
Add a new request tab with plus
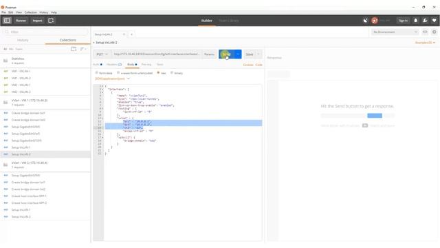pos(131,34)
